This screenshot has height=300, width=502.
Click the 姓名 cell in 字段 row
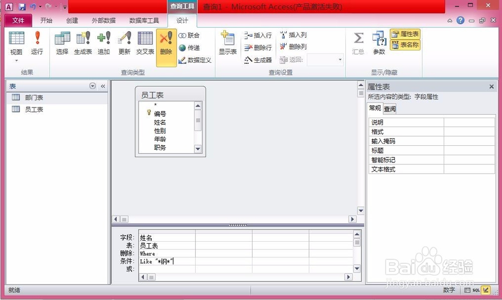167,238
